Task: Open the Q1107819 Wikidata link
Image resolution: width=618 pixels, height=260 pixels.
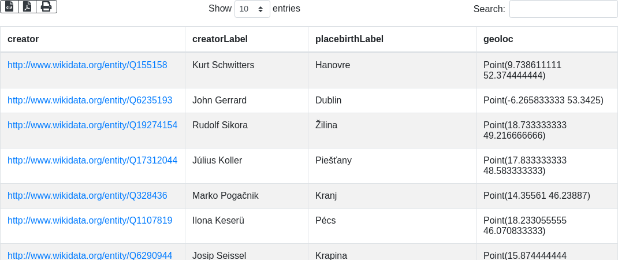Action: click(x=90, y=221)
